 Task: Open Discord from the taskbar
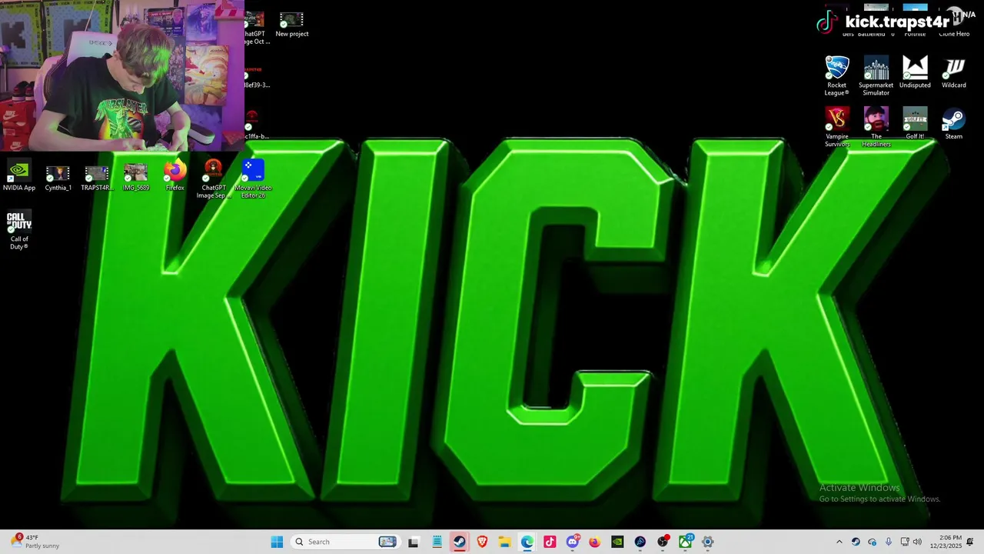pos(572,542)
